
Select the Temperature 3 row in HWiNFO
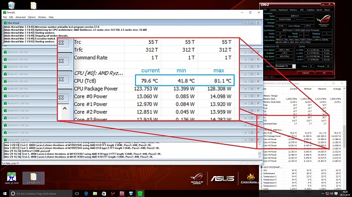point(303,177)
